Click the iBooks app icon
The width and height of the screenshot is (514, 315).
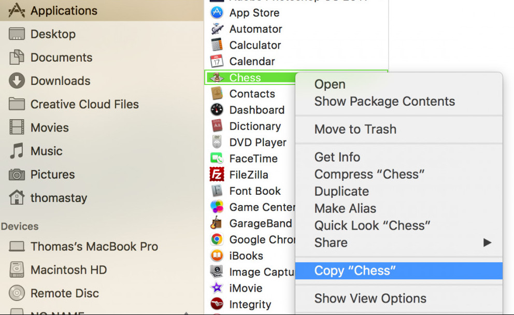[x=217, y=255]
